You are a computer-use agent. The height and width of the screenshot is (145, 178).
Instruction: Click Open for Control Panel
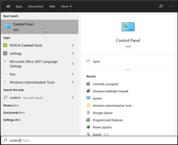[96, 61]
